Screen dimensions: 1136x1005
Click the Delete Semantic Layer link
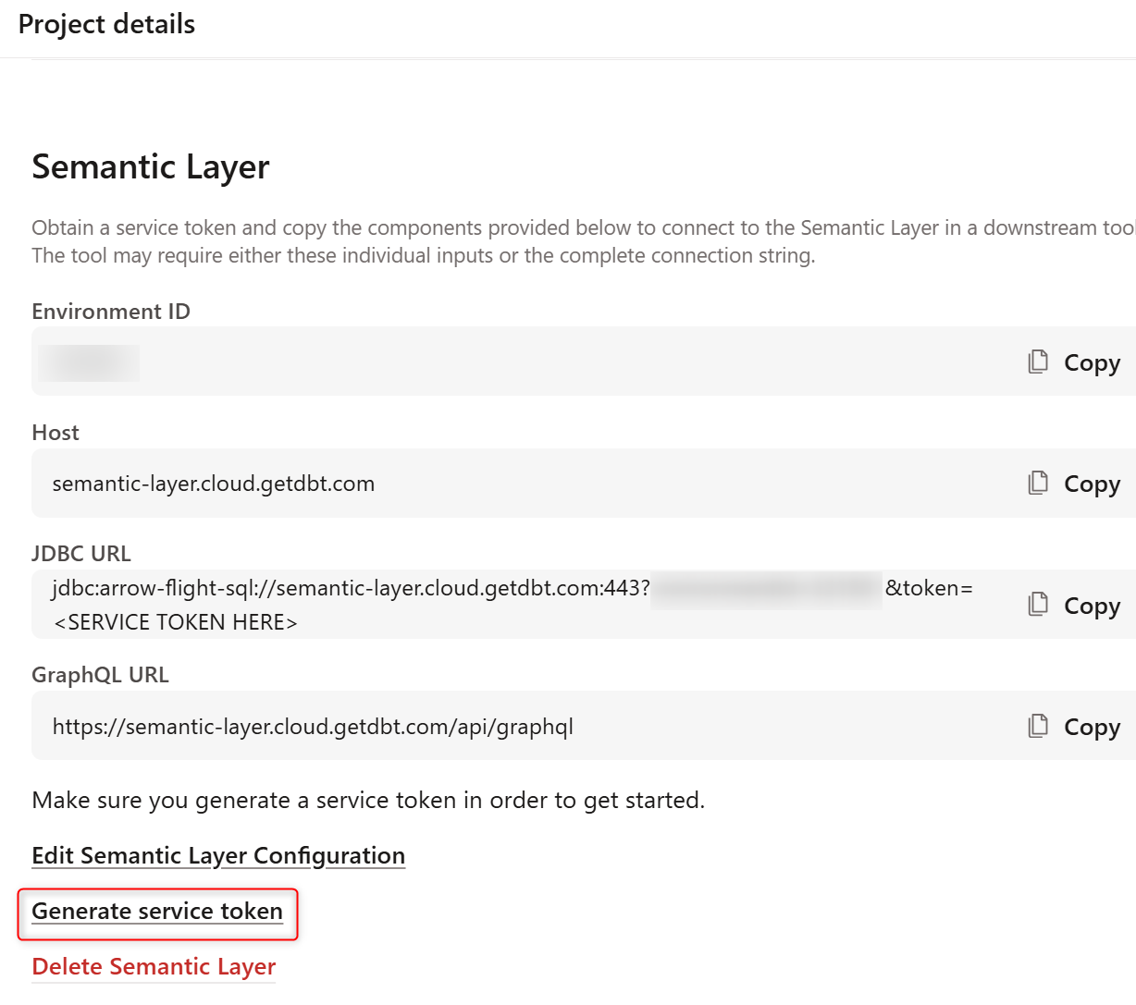coord(154,967)
